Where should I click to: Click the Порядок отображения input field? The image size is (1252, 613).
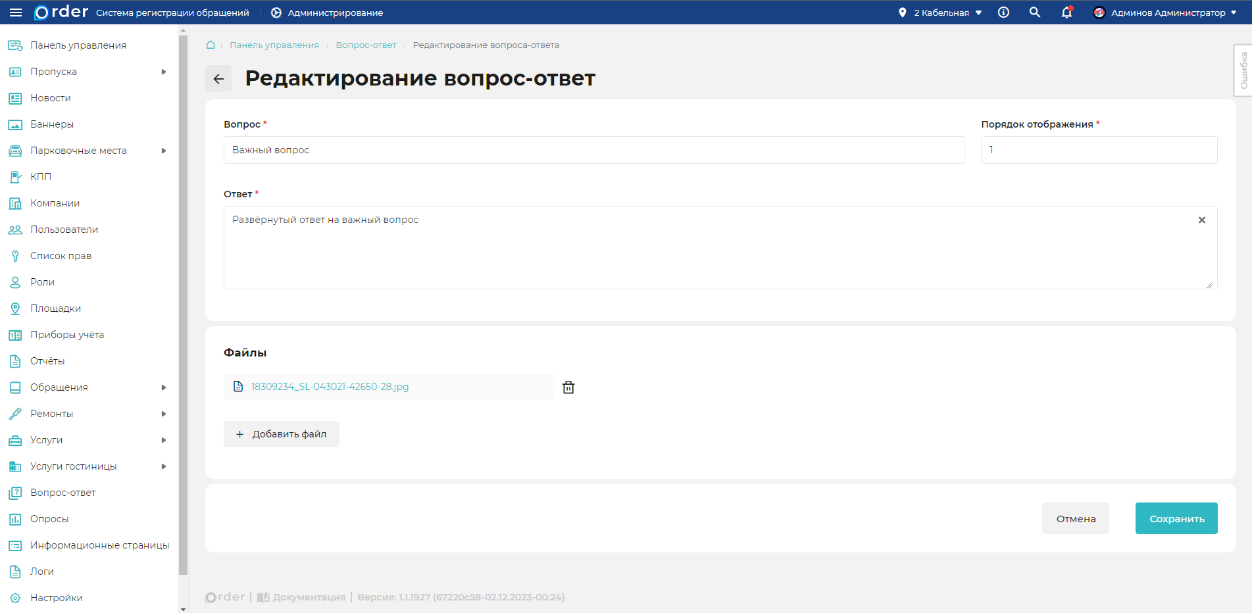coord(1098,150)
